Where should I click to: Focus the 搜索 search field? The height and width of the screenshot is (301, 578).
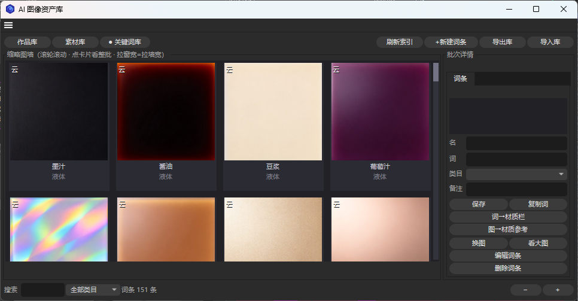[42, 290]
